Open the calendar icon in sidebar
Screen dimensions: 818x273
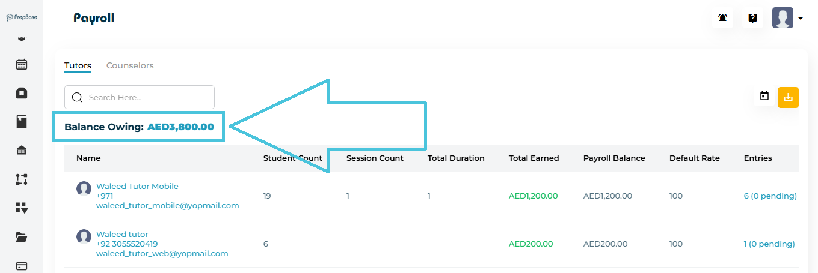(x=22, y=64)
